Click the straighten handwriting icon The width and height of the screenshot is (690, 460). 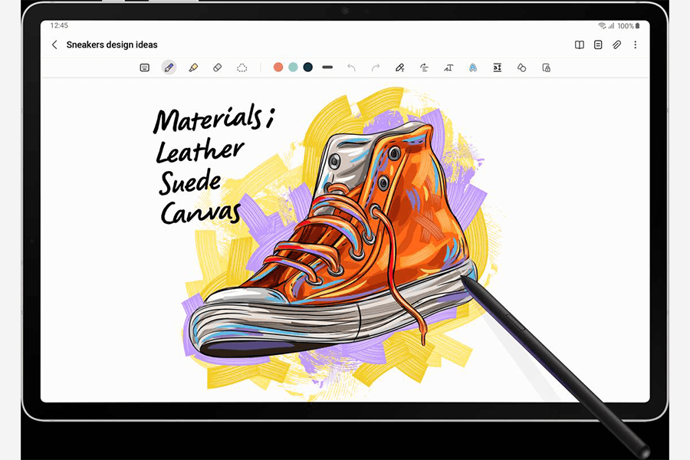coord(424,67)
